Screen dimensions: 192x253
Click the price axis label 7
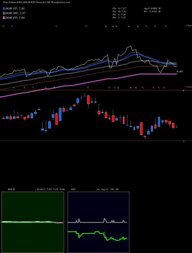point(184,142)
